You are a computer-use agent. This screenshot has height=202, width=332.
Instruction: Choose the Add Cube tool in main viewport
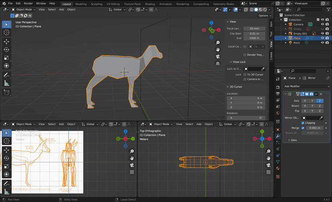point(6,92)
